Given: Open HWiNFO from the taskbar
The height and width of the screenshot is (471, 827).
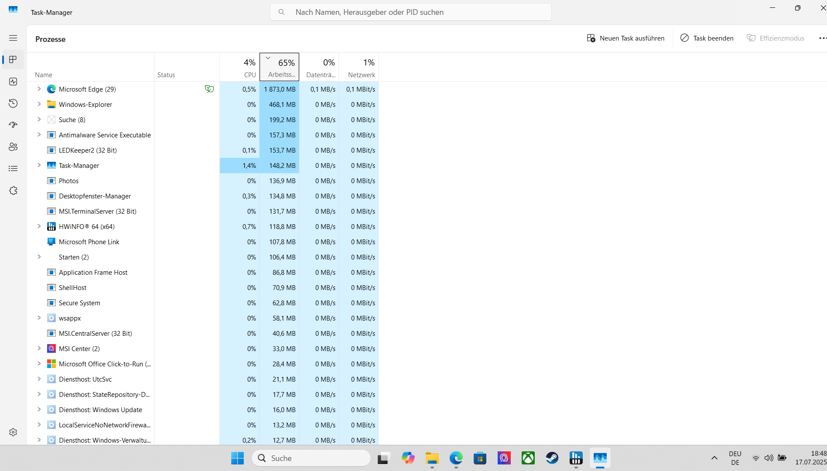Looking at the screenshot, I should [576, 458].
